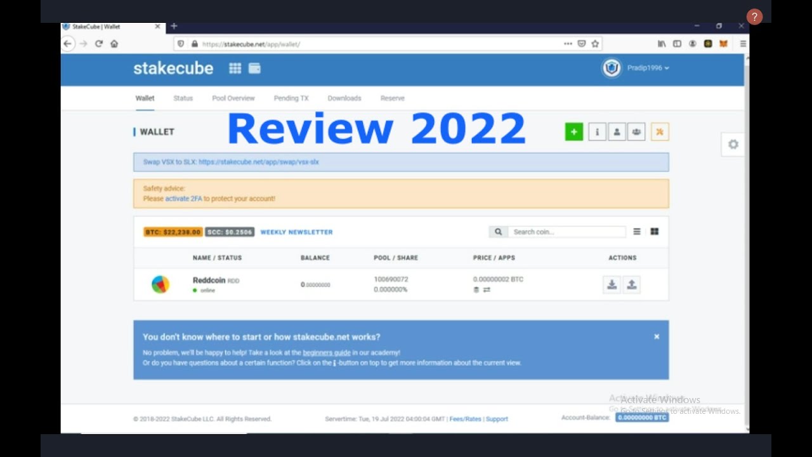Click the Reddcoin exchange arrows icon
812x457 pixels.
pos(487,290)
